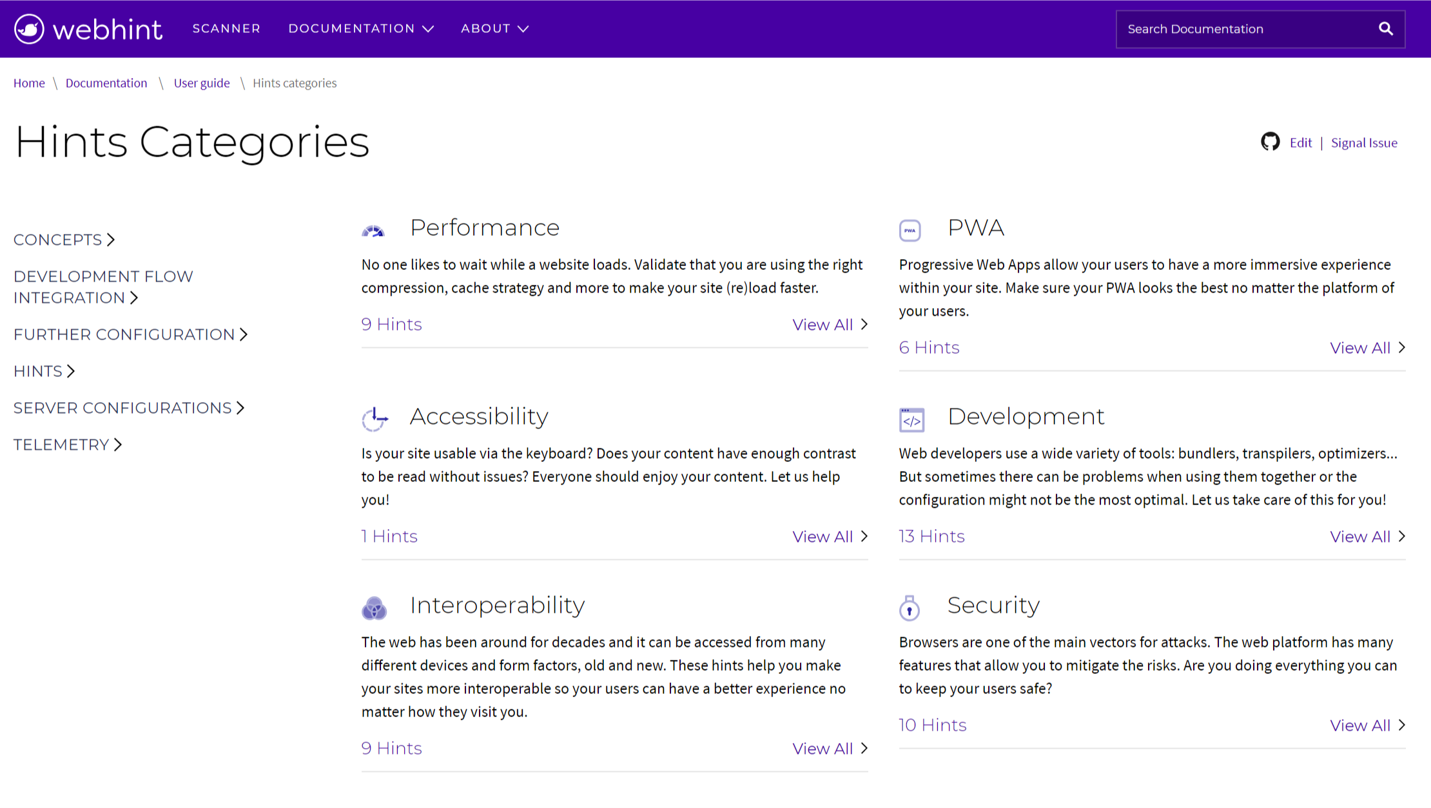Open the SCANNER menu item
Viewport: 1431px width, 808px height.
[x=226, y=28]
